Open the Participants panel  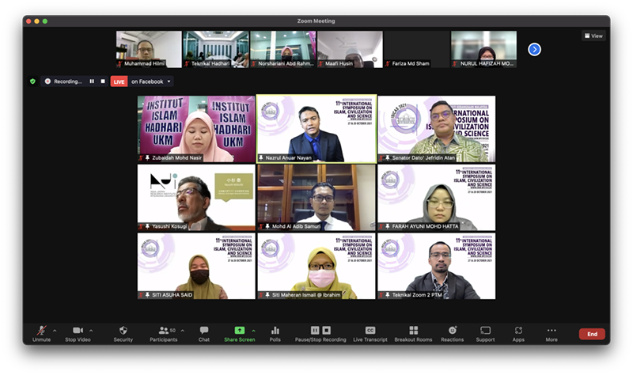[x=164, y=331]
